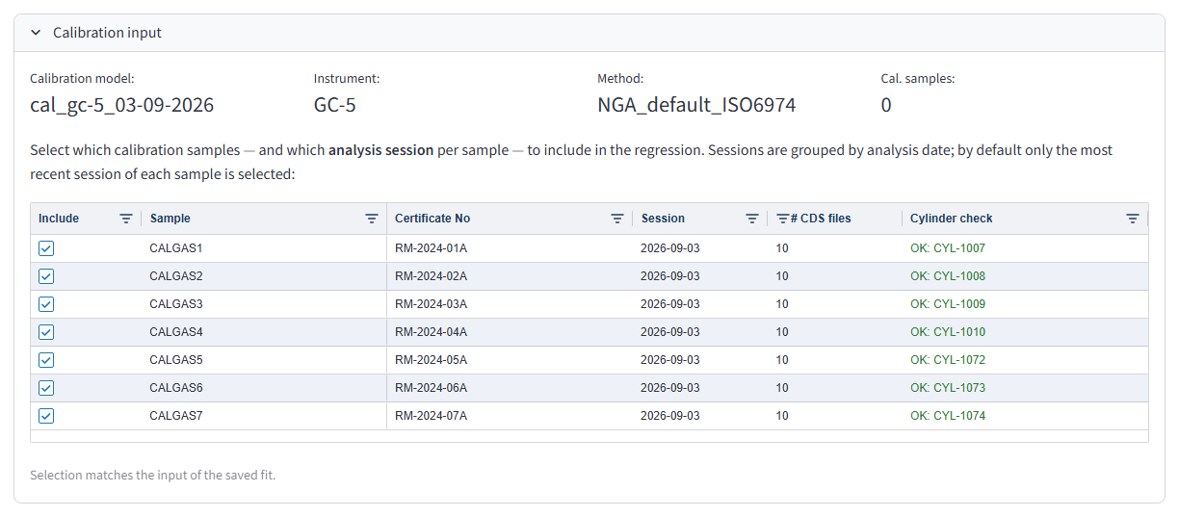Click cylinder check OK: CYL-1009
This screenshot has height=517, width=1179.
pyautogui.click(x=948, y=304)
